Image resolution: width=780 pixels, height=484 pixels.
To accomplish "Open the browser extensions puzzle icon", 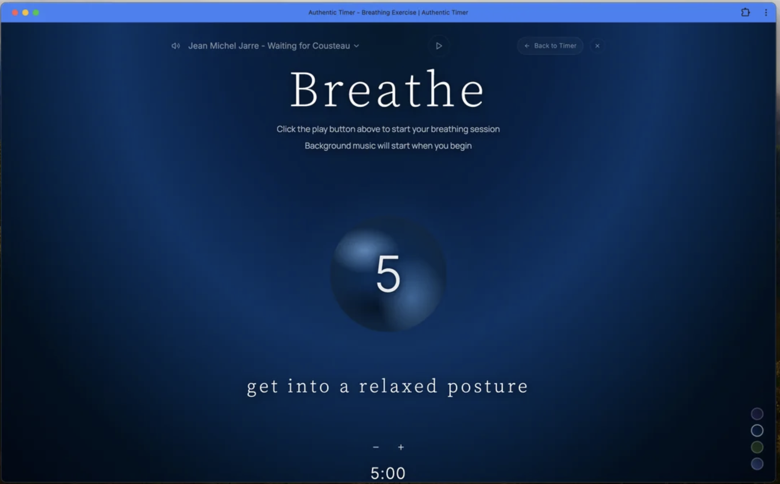I will point(745,12).
